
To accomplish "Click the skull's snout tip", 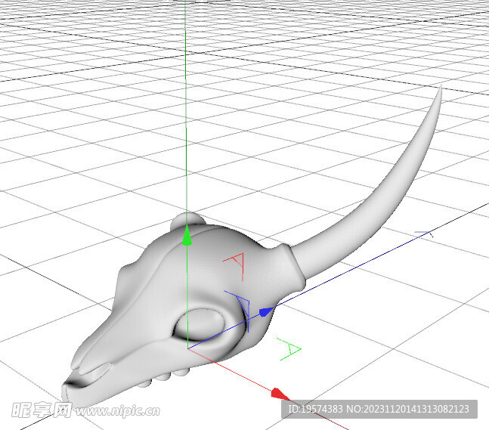I will click(70, 391).
